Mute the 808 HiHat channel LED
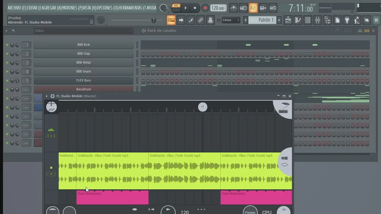Image resolution: width=381 pixels, height=214 pixels. [7, 63]
